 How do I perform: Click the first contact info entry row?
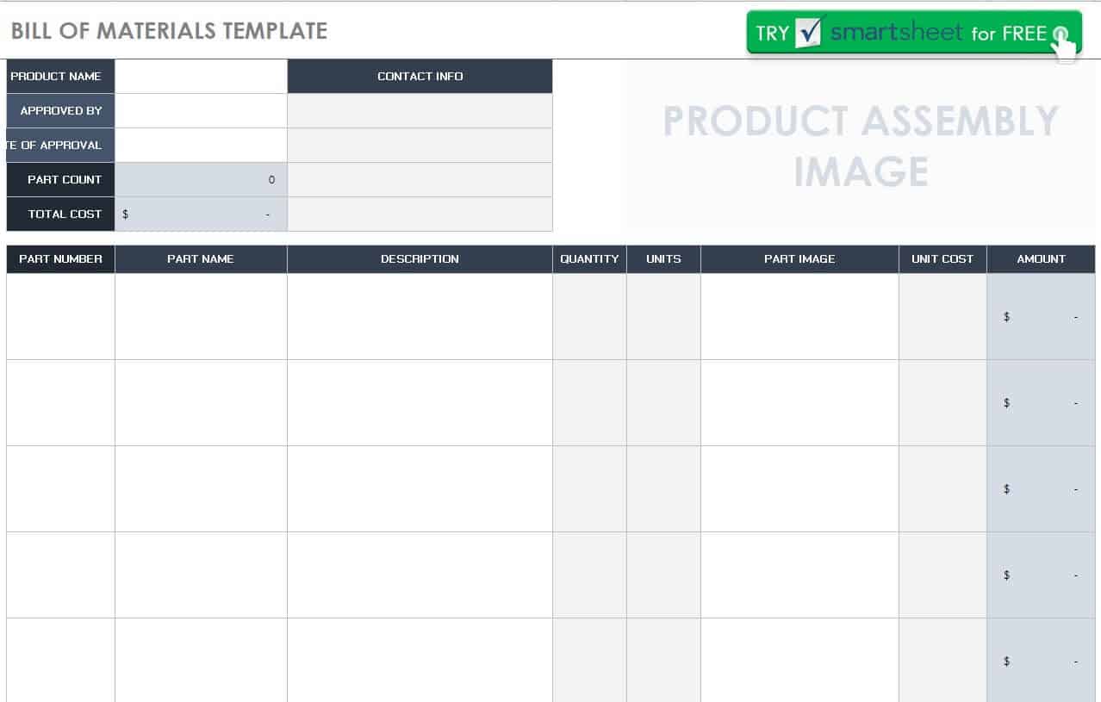420,110
